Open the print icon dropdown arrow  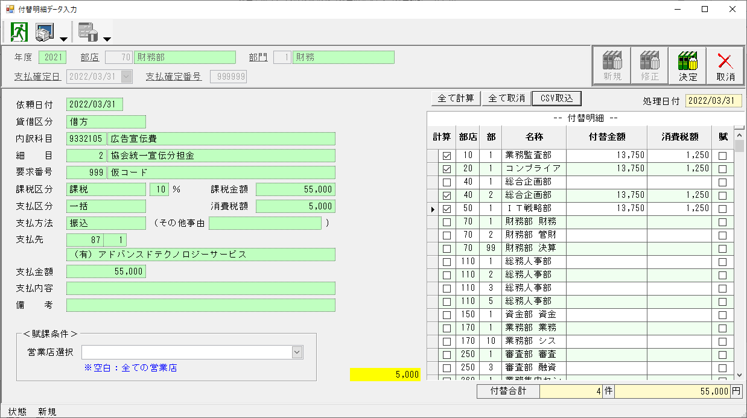click(x=63, y=39)
